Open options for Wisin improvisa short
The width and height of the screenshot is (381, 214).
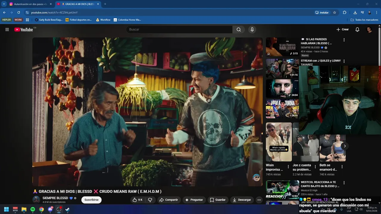pos(288,167)
